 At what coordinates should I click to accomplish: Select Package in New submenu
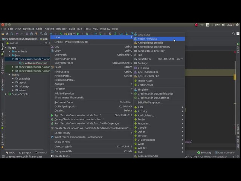(x=159, y=63)
